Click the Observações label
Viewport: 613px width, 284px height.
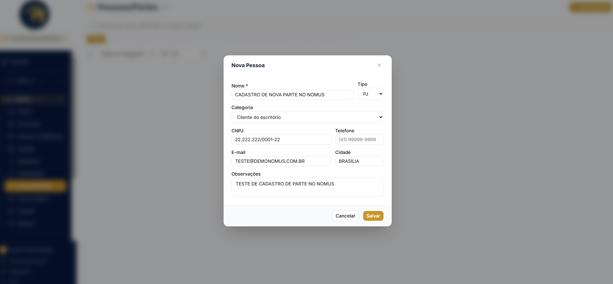point(246,174)
